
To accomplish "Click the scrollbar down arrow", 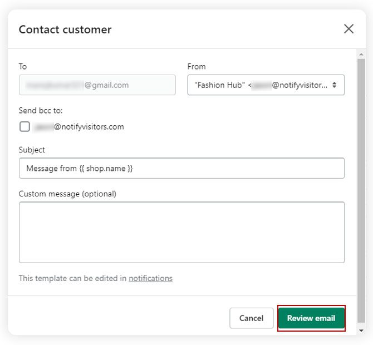I will [362, 330].
